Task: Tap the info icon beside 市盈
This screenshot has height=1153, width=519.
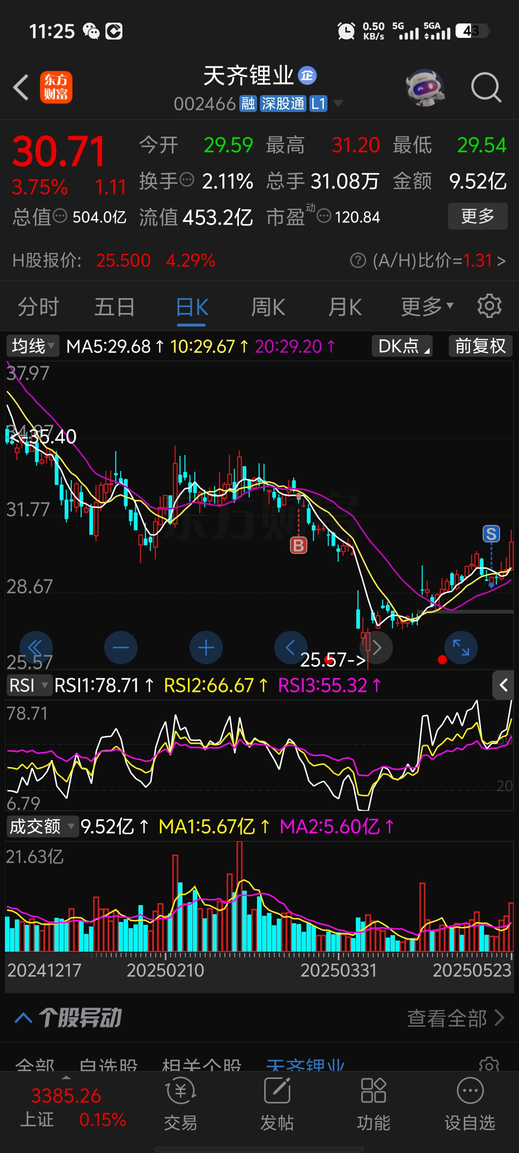Action: [324, 217]
